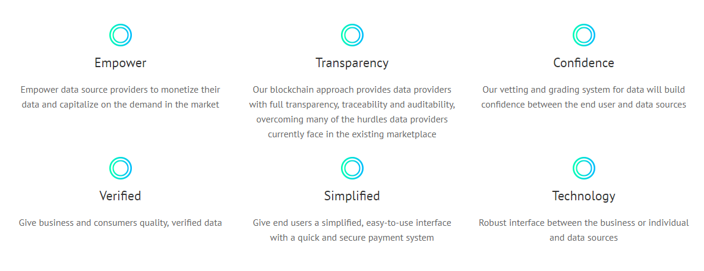Click the circle icon above Transparency

pos(352,35)
